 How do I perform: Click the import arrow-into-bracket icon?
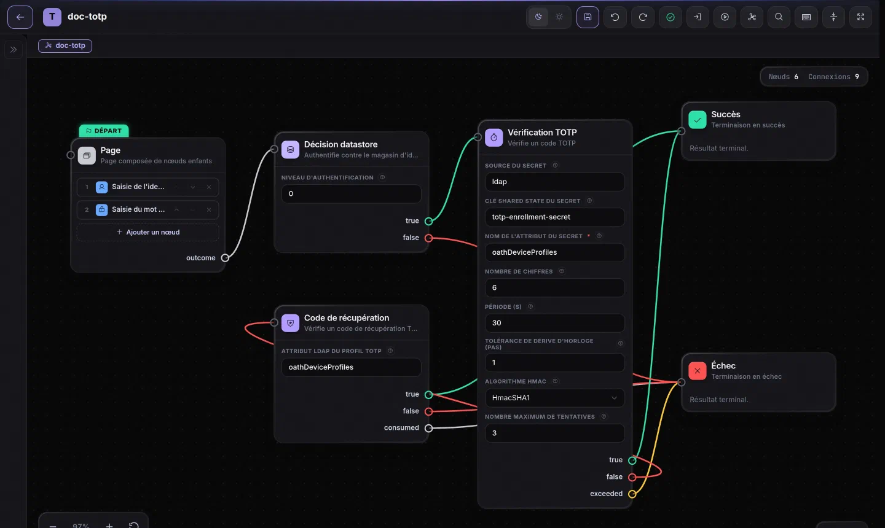[x=698, y=17]
